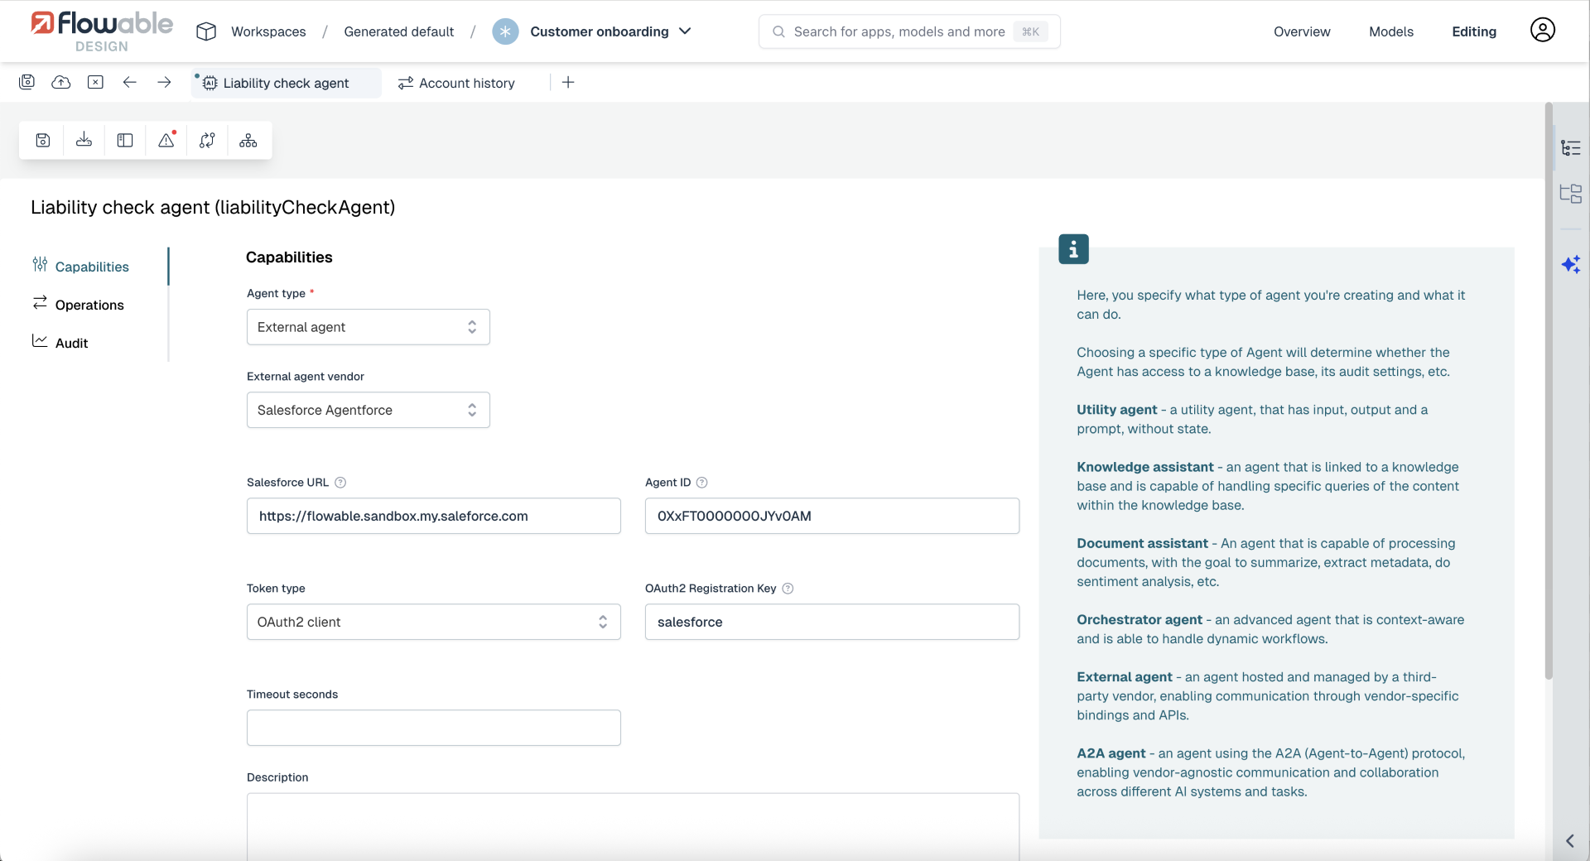Open the outline list panel in right sidebar

pyautogui.click(x=1570, y=148)
